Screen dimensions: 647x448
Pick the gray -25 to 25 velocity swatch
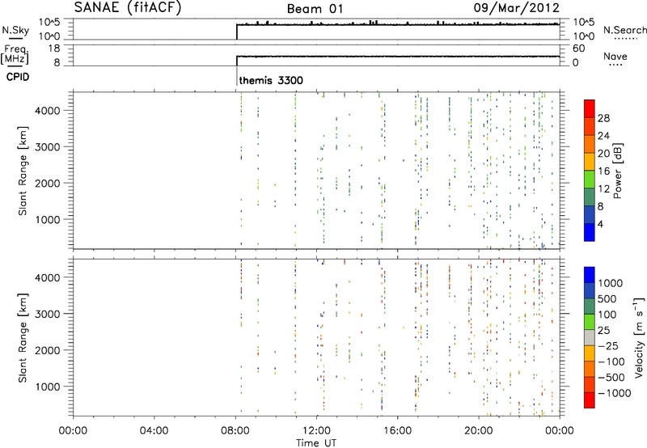[590, 338]
